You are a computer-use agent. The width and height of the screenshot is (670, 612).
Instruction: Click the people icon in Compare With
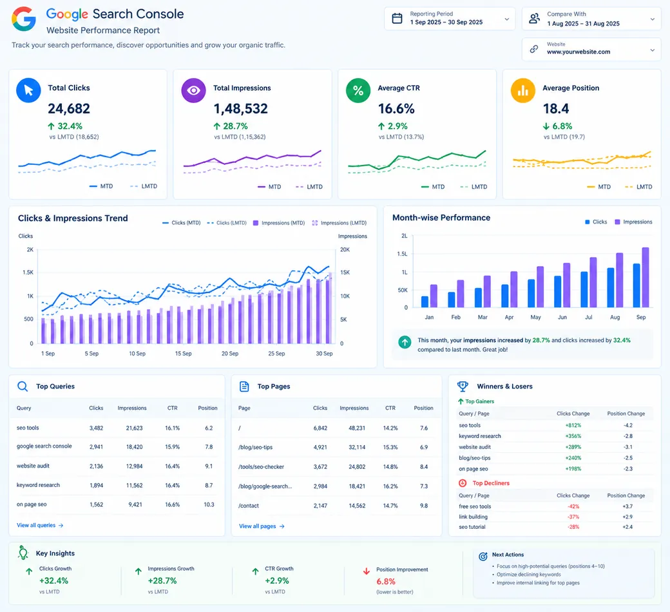534,19
